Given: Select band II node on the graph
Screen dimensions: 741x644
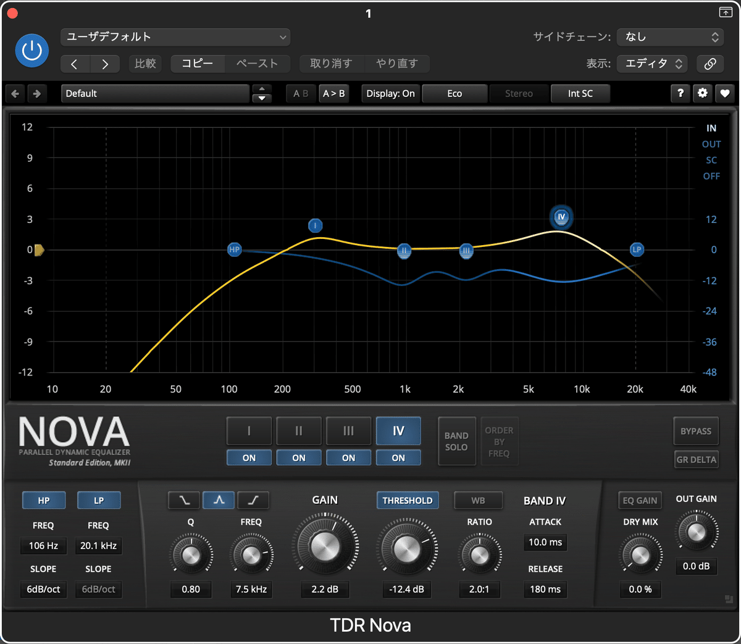Looking at the screenshot, I should point(404,251).
